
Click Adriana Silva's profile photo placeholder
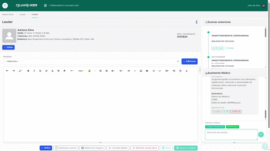pyautogui.click(x=9, y=36)
